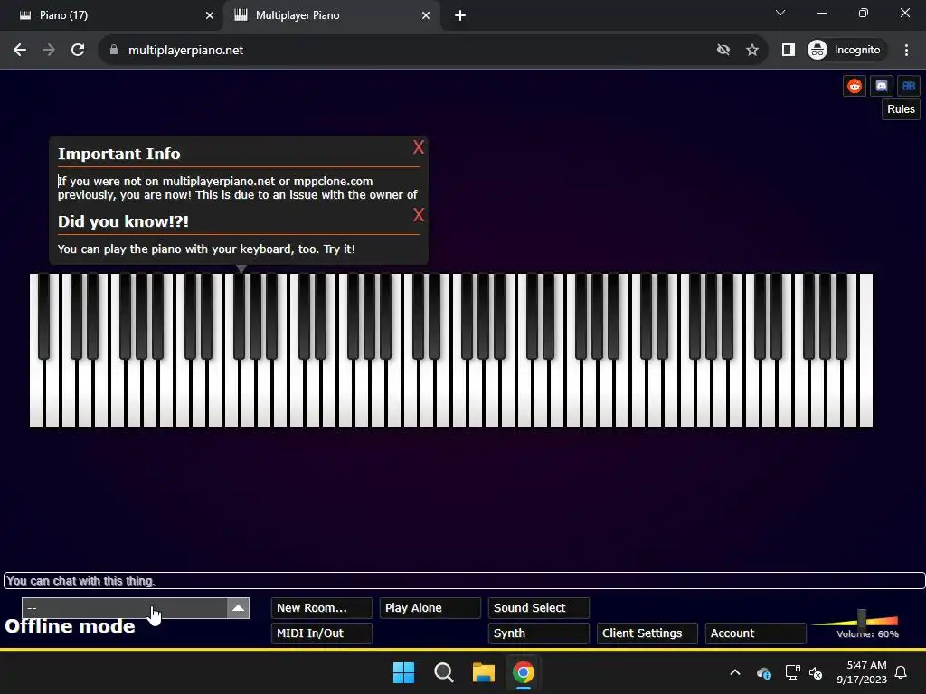Screen dimensions: 926x694
Task: Open the Reddit icon link
Action: (854, 86)
